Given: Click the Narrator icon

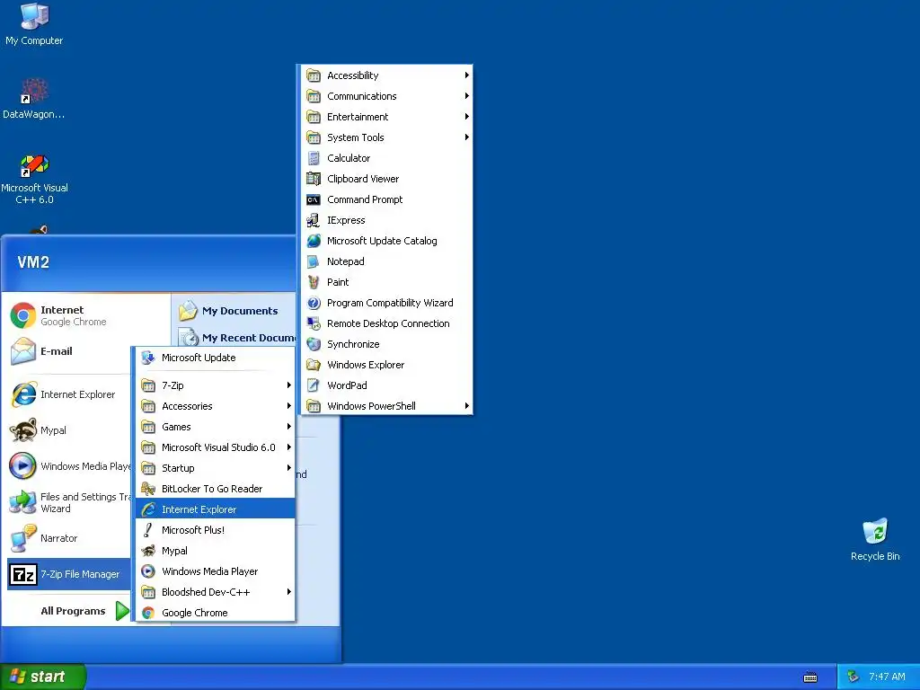Looking at the screenshot, I should click(x=22, y=538).
